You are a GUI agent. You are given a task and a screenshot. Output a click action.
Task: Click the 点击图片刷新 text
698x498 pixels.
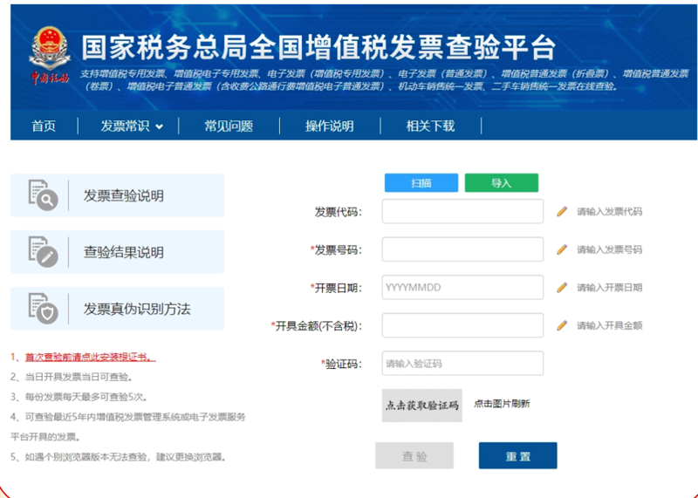[x=502, y=404]
